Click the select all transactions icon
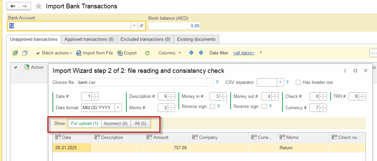Image resolution: width=377 pixels, height=161 pixels. point(15,53)
